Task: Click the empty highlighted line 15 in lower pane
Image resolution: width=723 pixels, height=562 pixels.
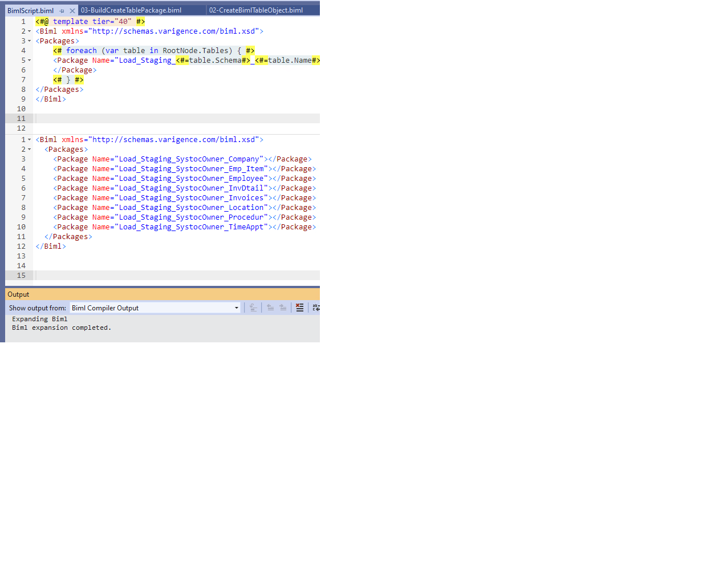Action: point(177,276)
